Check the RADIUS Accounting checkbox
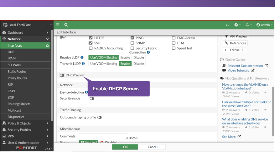Image resolution: width=277 pixels, height=154 pixels. click(91, 48)
